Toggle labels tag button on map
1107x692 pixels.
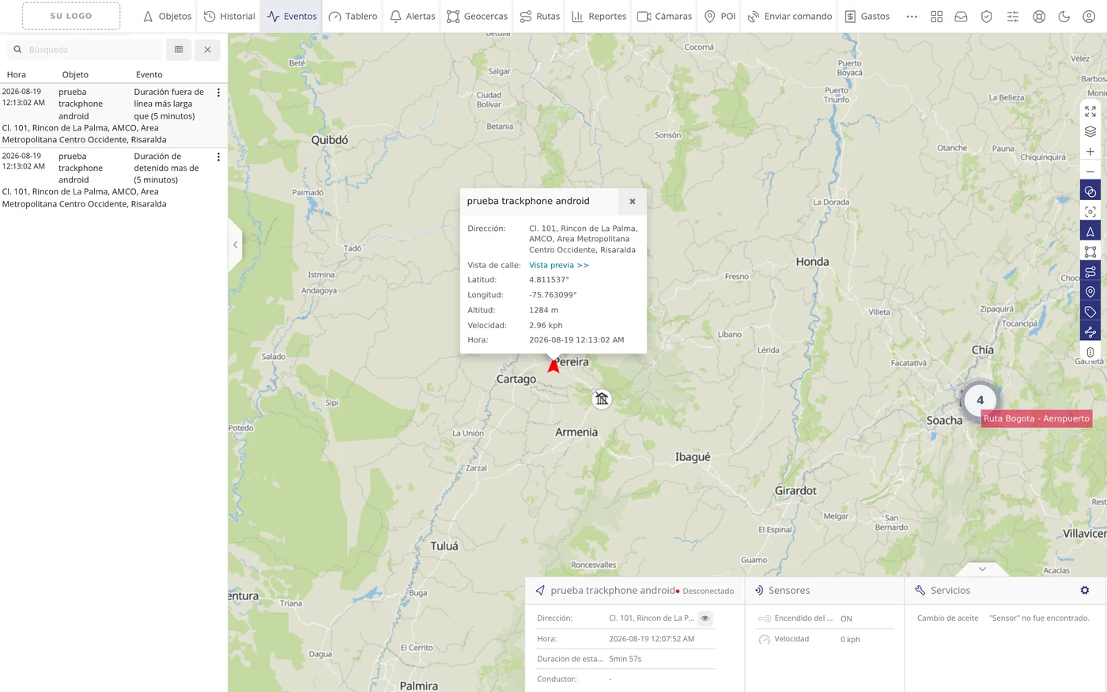[x=1090, y=312]
